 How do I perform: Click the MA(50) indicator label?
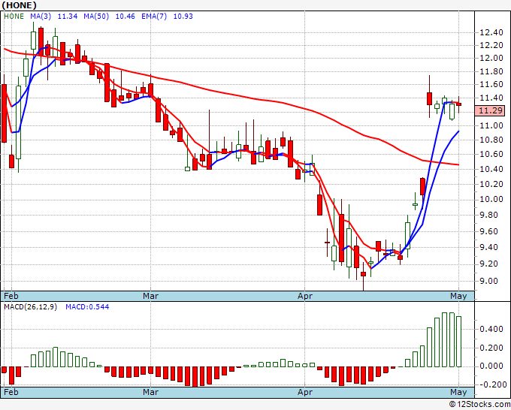[96, 17]
